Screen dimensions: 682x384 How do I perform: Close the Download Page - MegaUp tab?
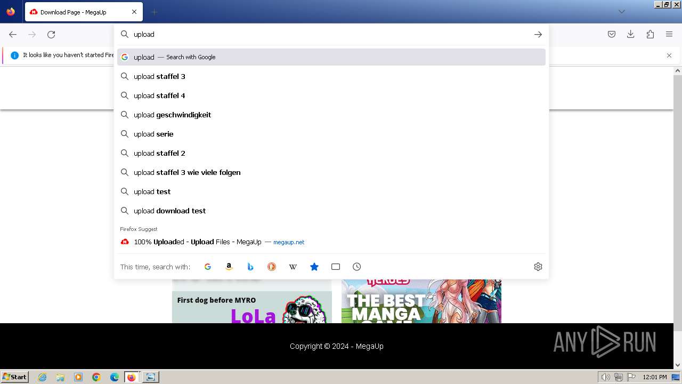point(134,12)
